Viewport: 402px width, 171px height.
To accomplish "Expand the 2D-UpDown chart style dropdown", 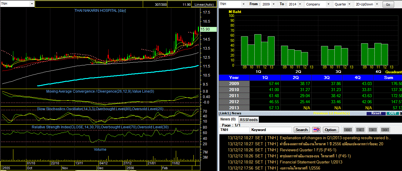I will point(377,4).
